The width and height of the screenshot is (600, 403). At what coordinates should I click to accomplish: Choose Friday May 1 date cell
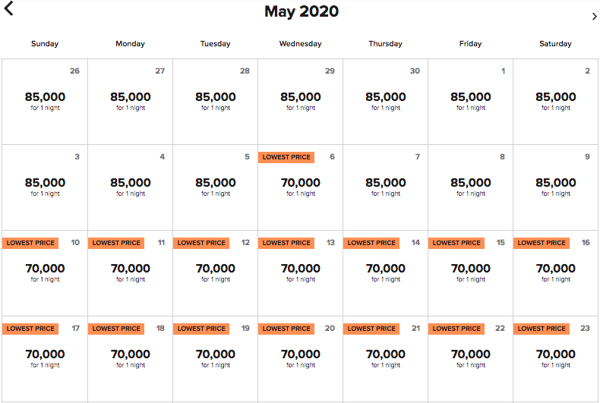pyautogui.click(x=470, y=102)
